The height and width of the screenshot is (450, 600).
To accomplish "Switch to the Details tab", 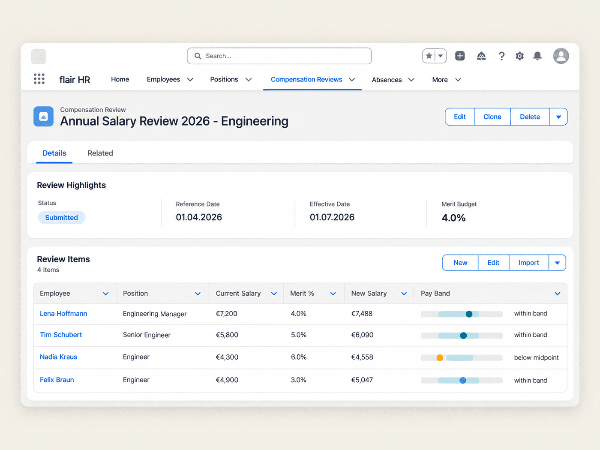I will [54, 153].
